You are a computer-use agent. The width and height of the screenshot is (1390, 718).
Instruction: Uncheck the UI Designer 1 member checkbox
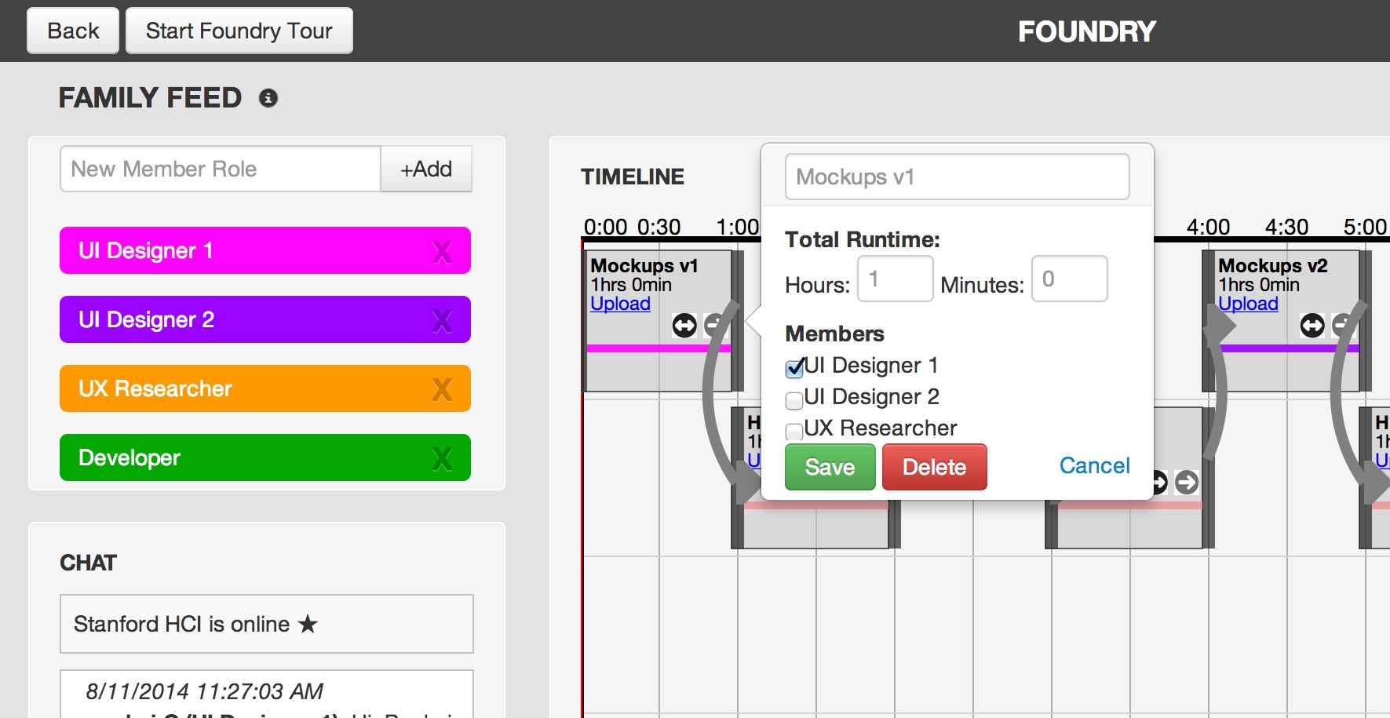coord(794,367)
